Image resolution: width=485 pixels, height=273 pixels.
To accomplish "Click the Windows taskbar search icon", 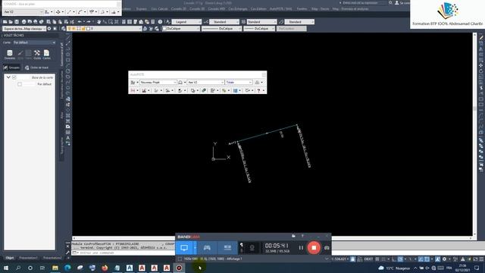I will [18, 268].
